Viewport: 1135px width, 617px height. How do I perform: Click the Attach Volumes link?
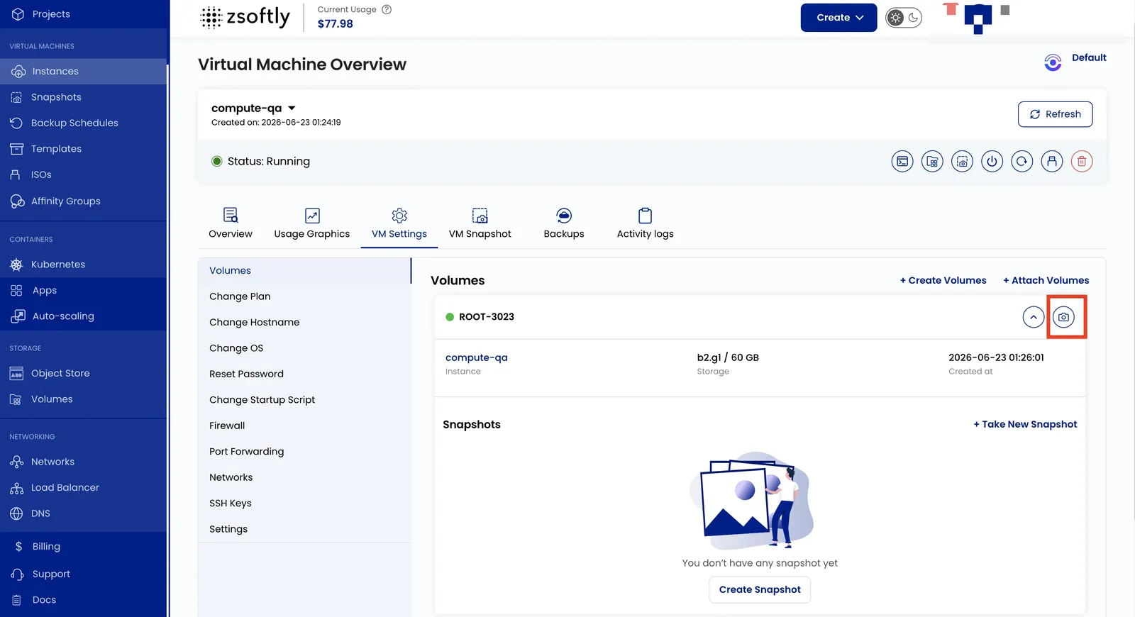click(1046, 281)
